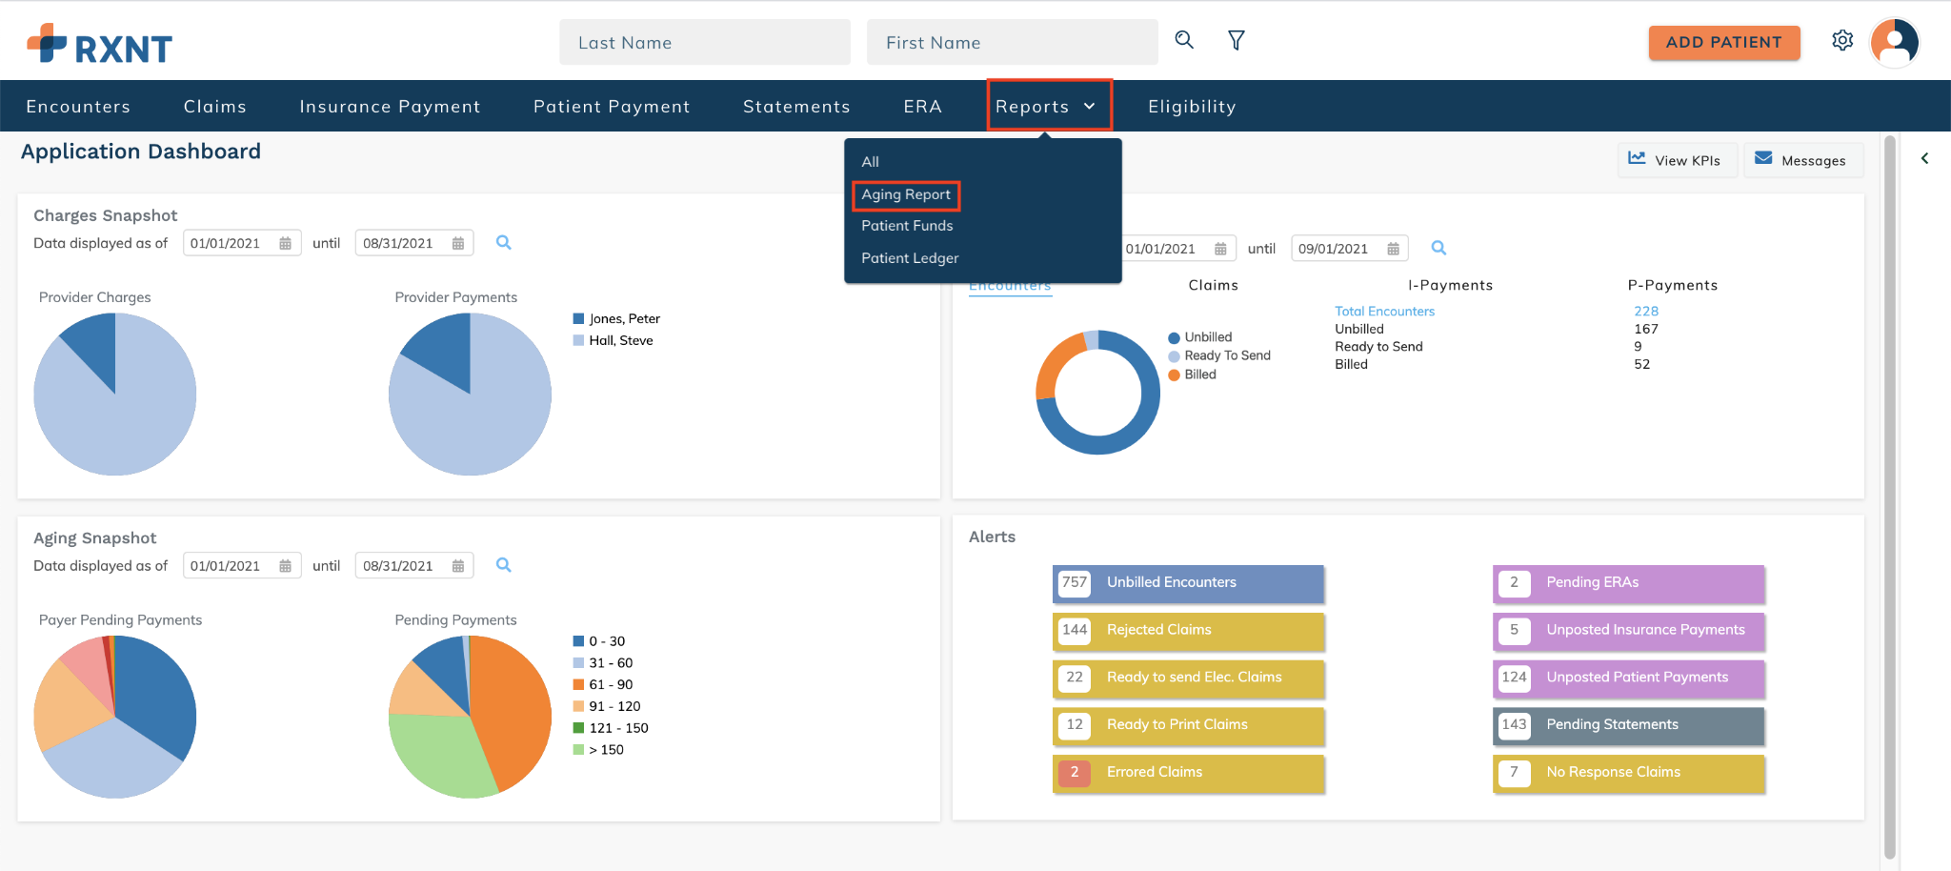Open calendar for the 09/01/2021 date field

click(x=1394, y=249)
